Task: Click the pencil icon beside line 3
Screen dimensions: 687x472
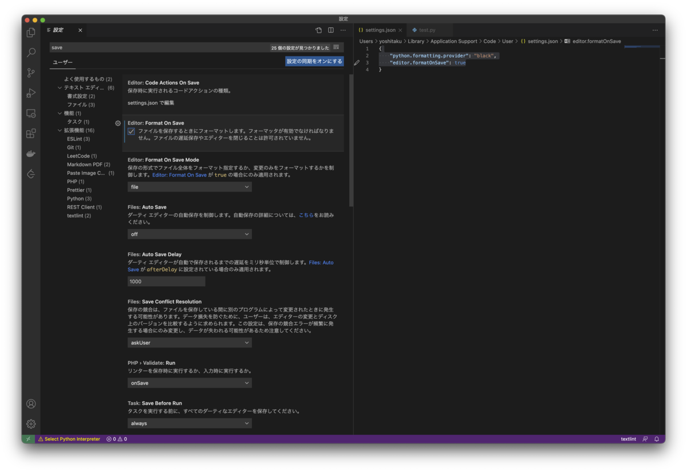Action: (x=357, y=63)
